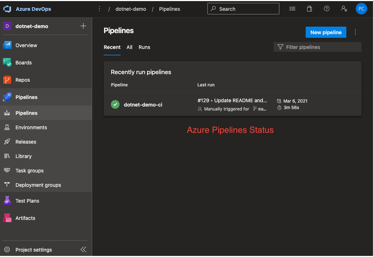373x257 pixels.
Task: Click the filter funnel icon
Action: pyautogui.click(x=280, y=47)
